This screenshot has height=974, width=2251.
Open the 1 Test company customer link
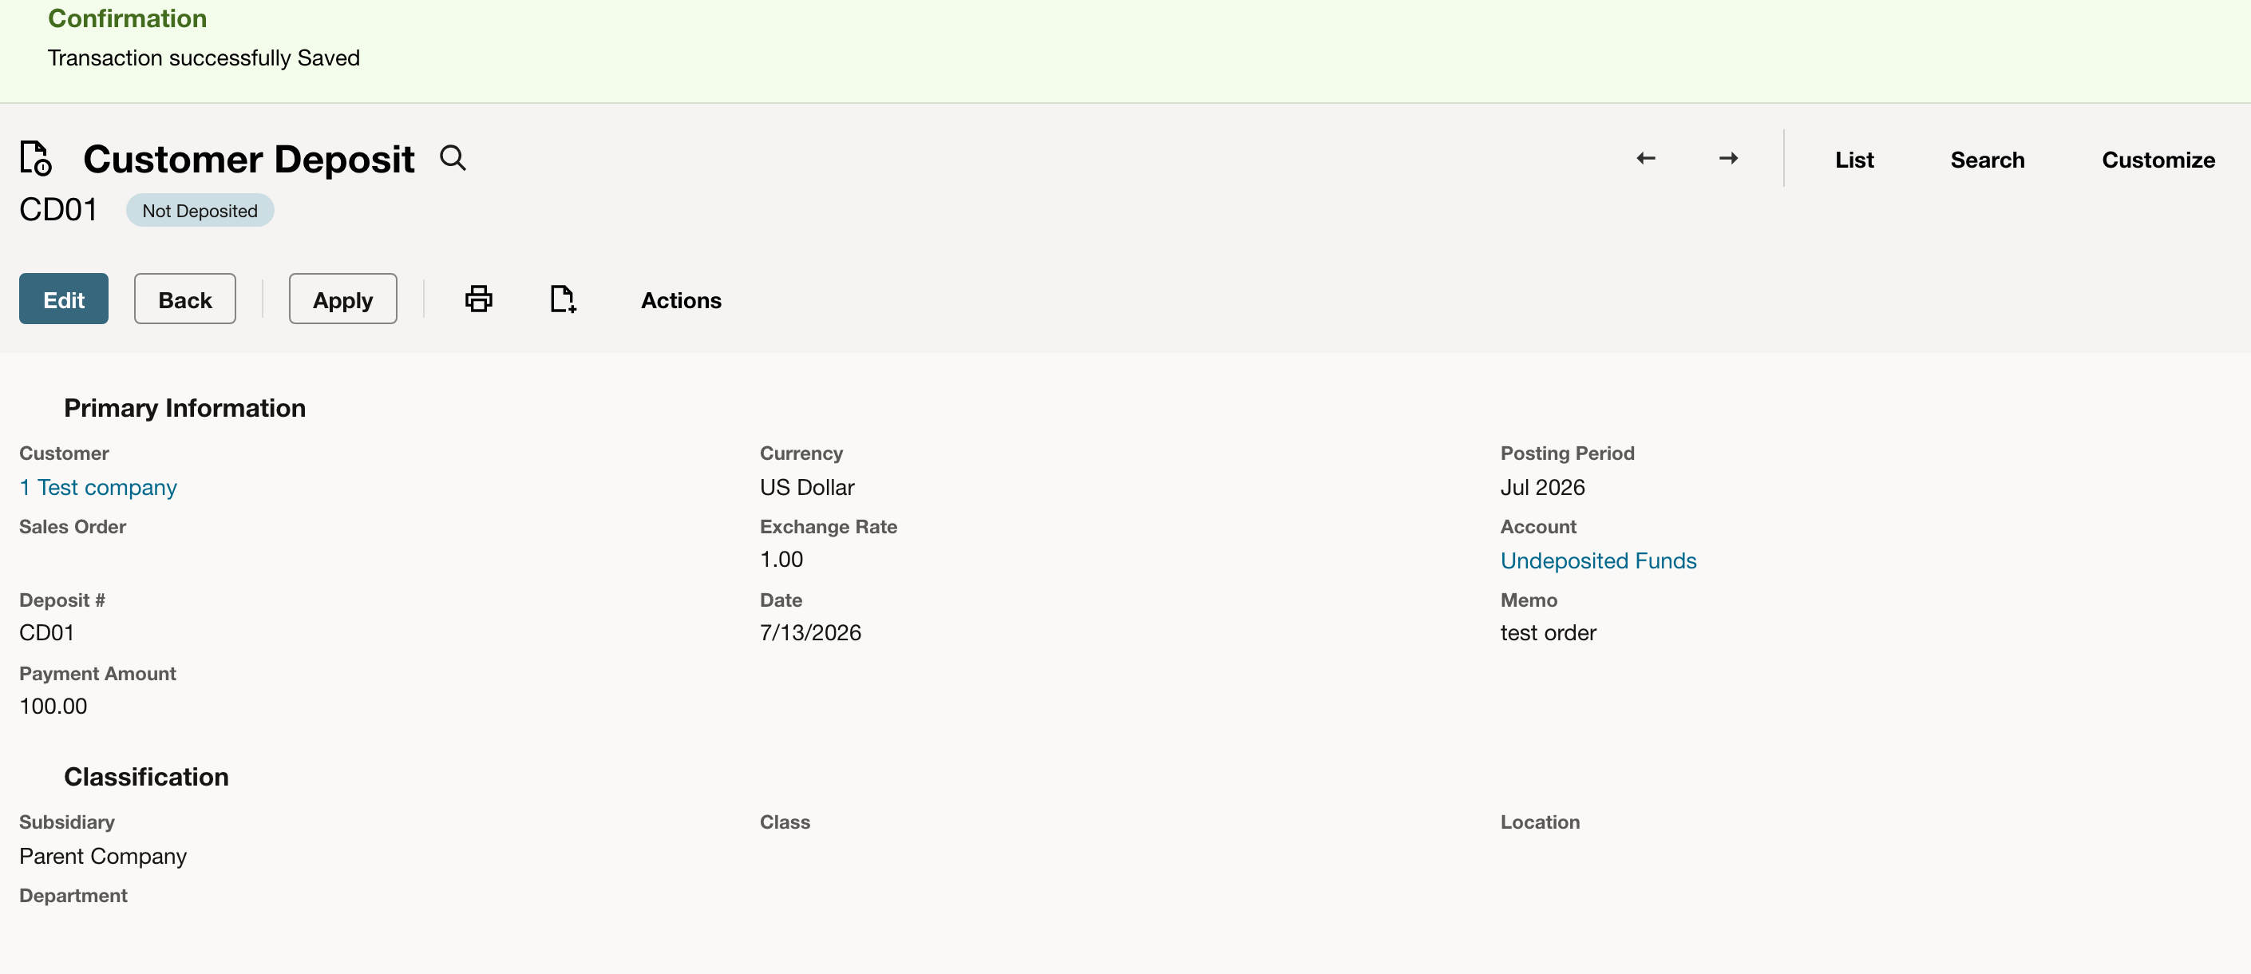(x=98, y=487)
